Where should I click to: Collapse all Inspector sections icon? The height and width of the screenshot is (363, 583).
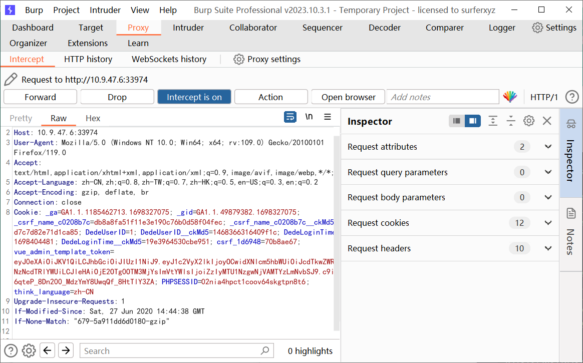click(511, 121)
